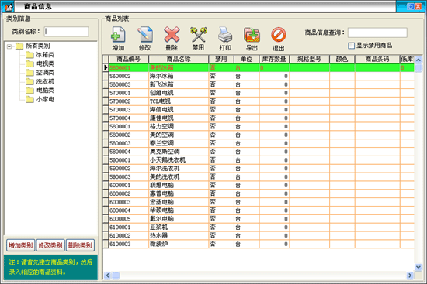Screen dimensions: 427x284
Task: Click the 增加类别 button
Action: point(21,245)
